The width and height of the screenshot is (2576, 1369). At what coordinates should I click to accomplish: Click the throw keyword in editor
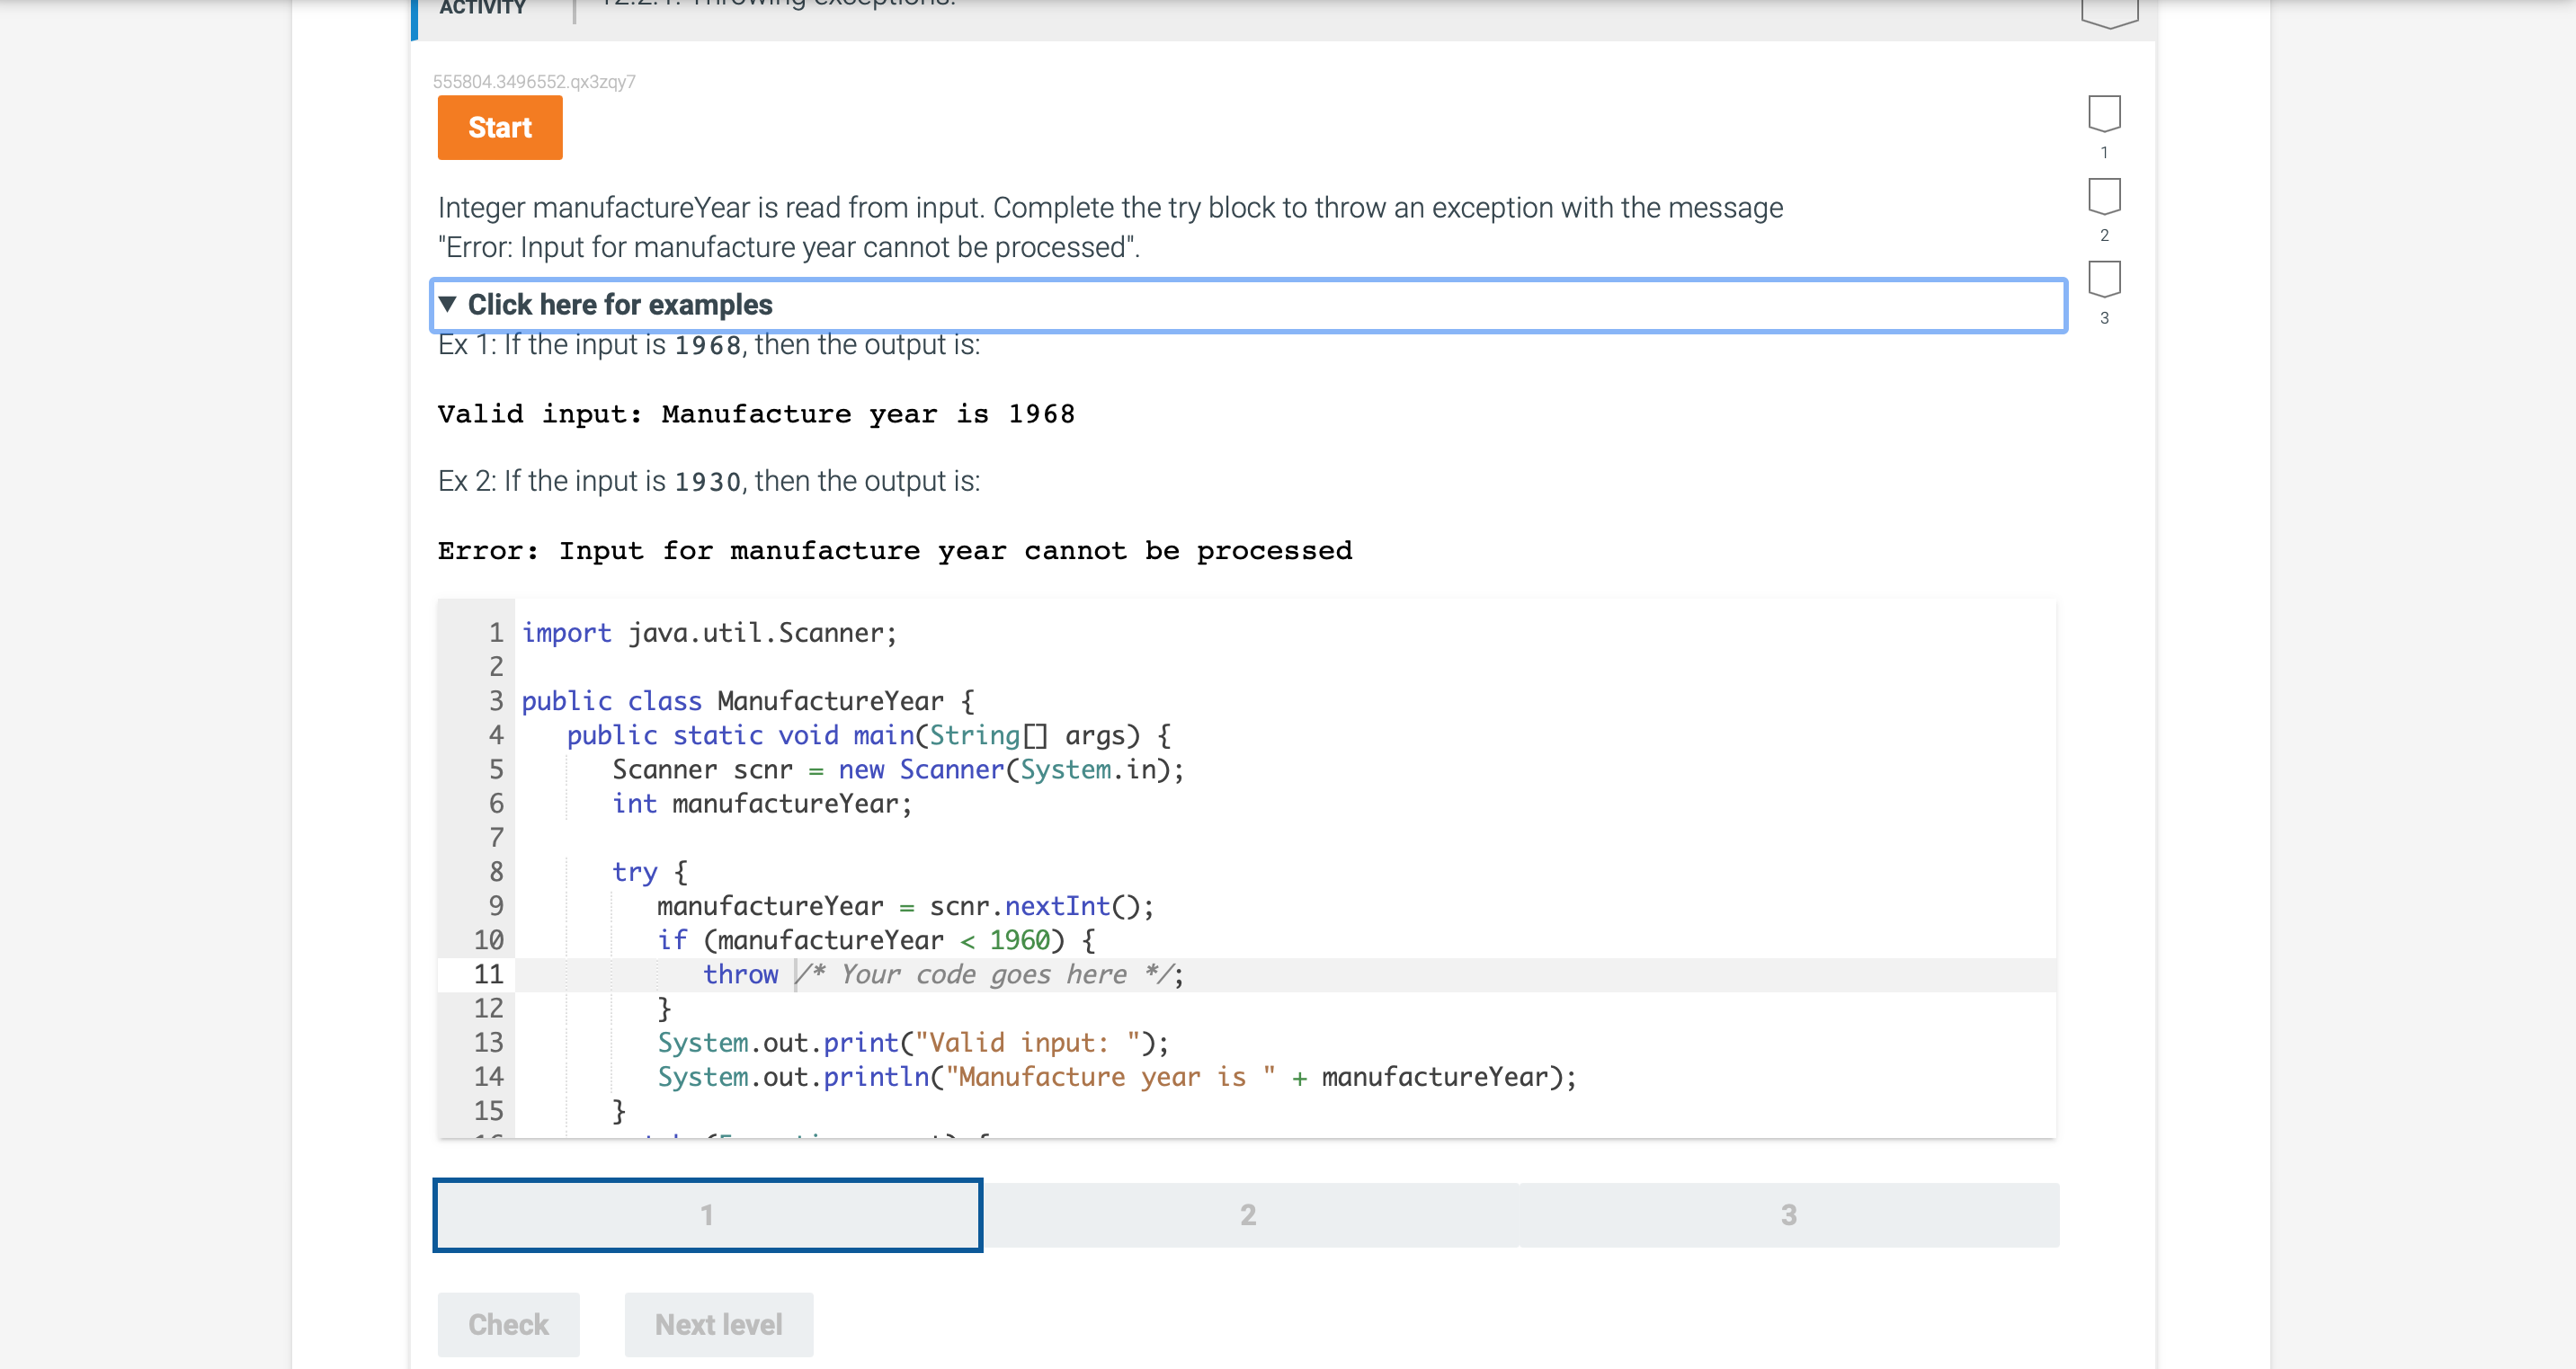740,974
